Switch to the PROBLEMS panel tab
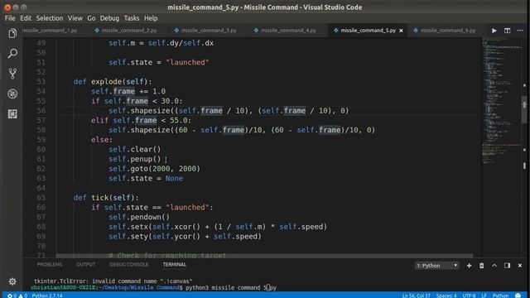 [50, 265]
